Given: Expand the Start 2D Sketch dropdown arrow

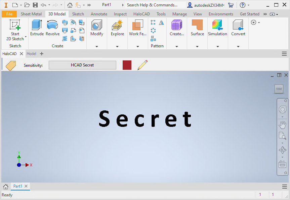Looking at the screenshot, I should pyautogui.click(x=26, y=37).
